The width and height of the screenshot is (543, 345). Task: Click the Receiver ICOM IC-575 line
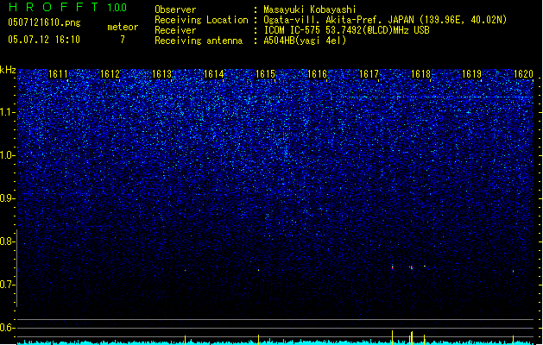click(x=347, y=30)
